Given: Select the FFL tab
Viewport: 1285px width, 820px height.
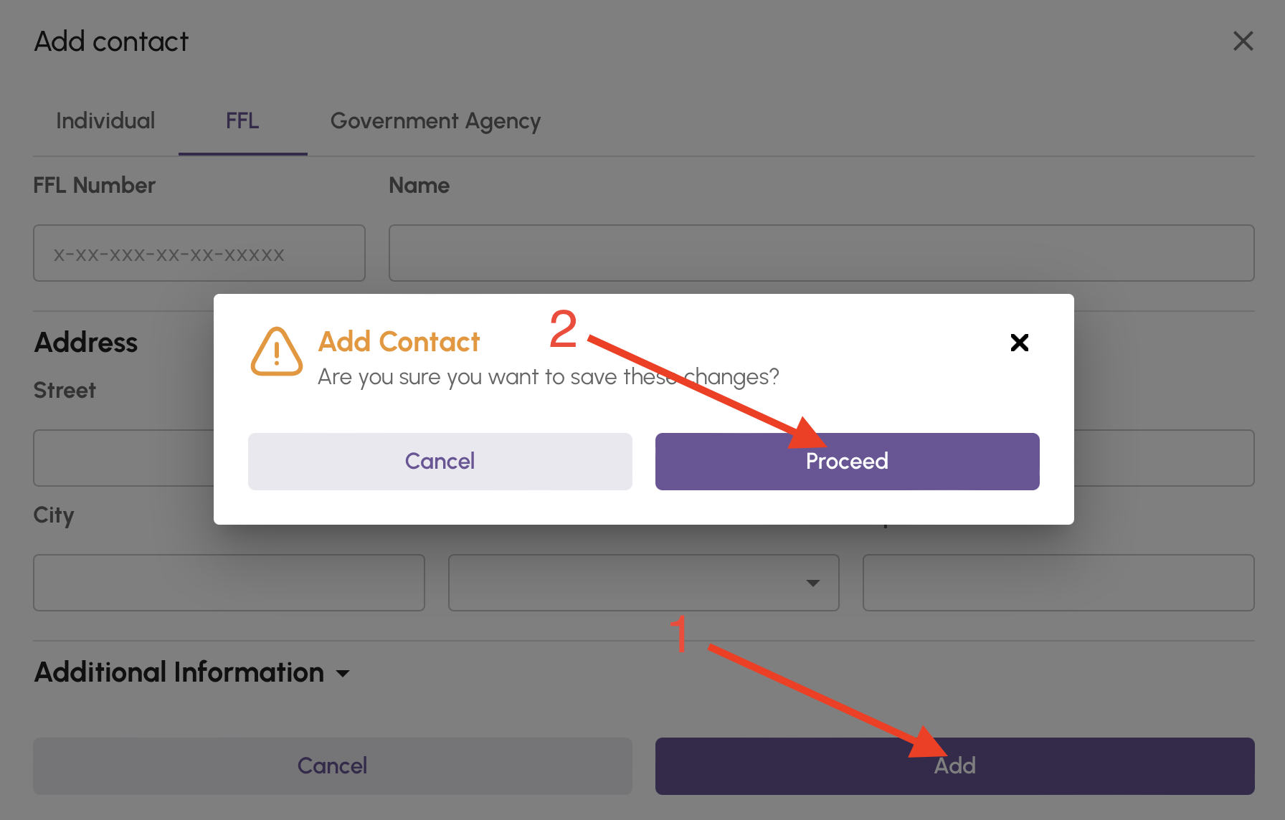Looking at the screenshot, I should coord(242,120).
